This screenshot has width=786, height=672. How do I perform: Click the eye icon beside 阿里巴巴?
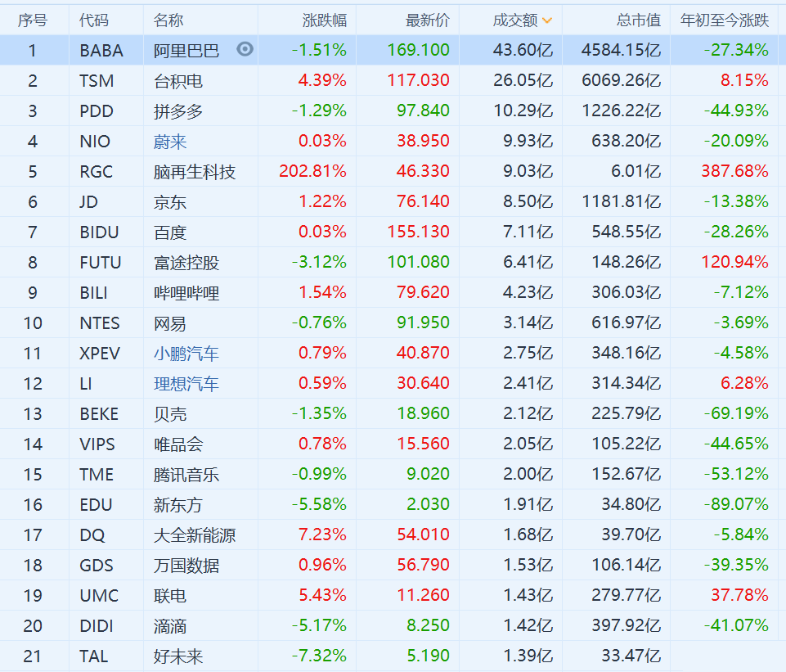tap(245, 49)
